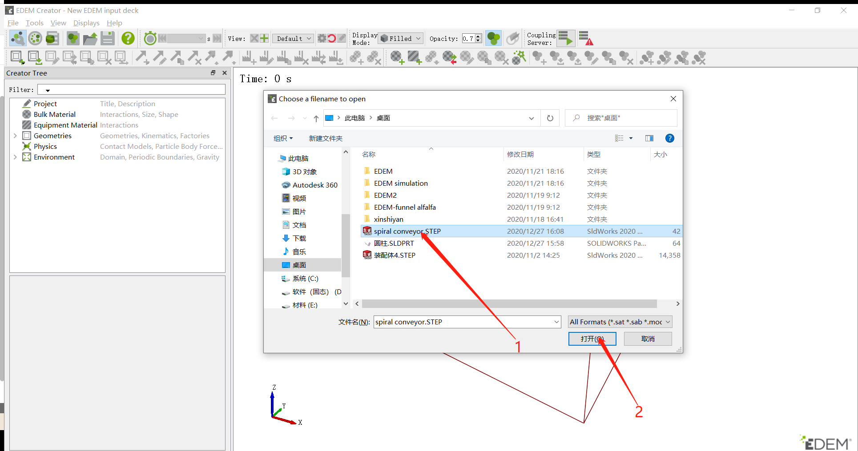This screenshot has height=451, width=858.
Task: Open 系统 (C:) drive in navigation pane
Action: coord(305,278)
